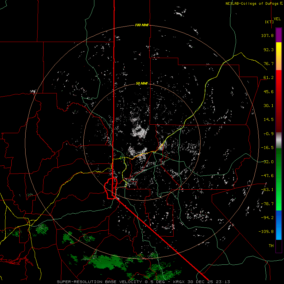
Task: Select the -78.7 scale value
Action: (x=267, y=204)
